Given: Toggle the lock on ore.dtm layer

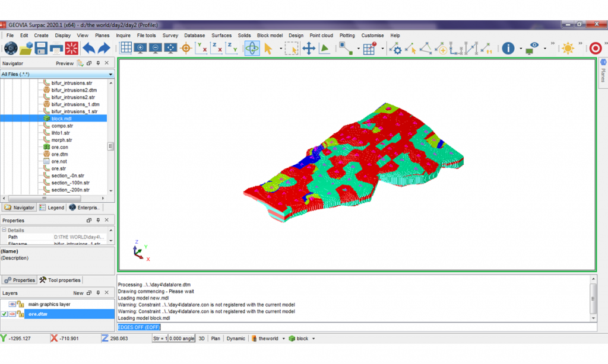Looking at the screenshot, I should click(21, 314).
